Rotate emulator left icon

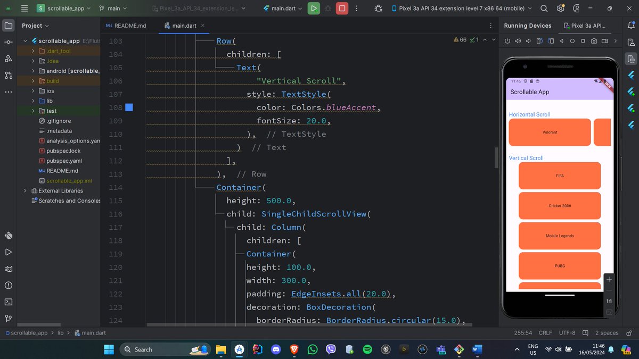click(539, 41)
